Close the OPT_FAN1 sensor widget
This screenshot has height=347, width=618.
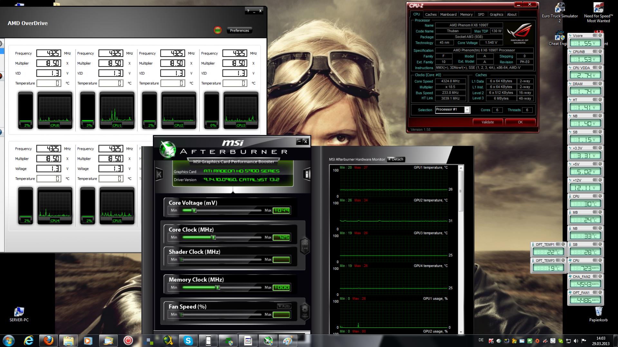(x=600, y=293)
